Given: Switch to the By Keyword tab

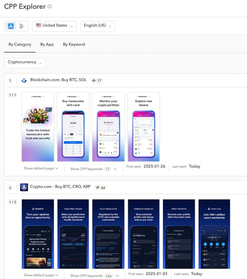Looking at the screenshot, I should pyautogui.click(x=74, y=44).
